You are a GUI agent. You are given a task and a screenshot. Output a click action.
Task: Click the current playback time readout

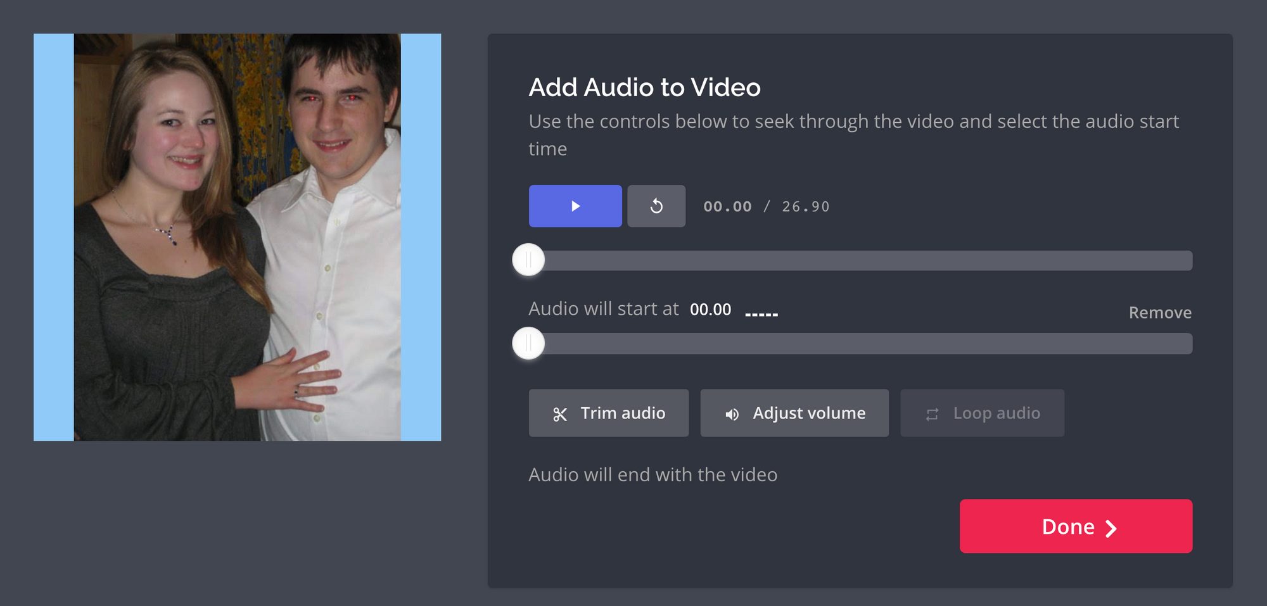[x=727, y=206]
